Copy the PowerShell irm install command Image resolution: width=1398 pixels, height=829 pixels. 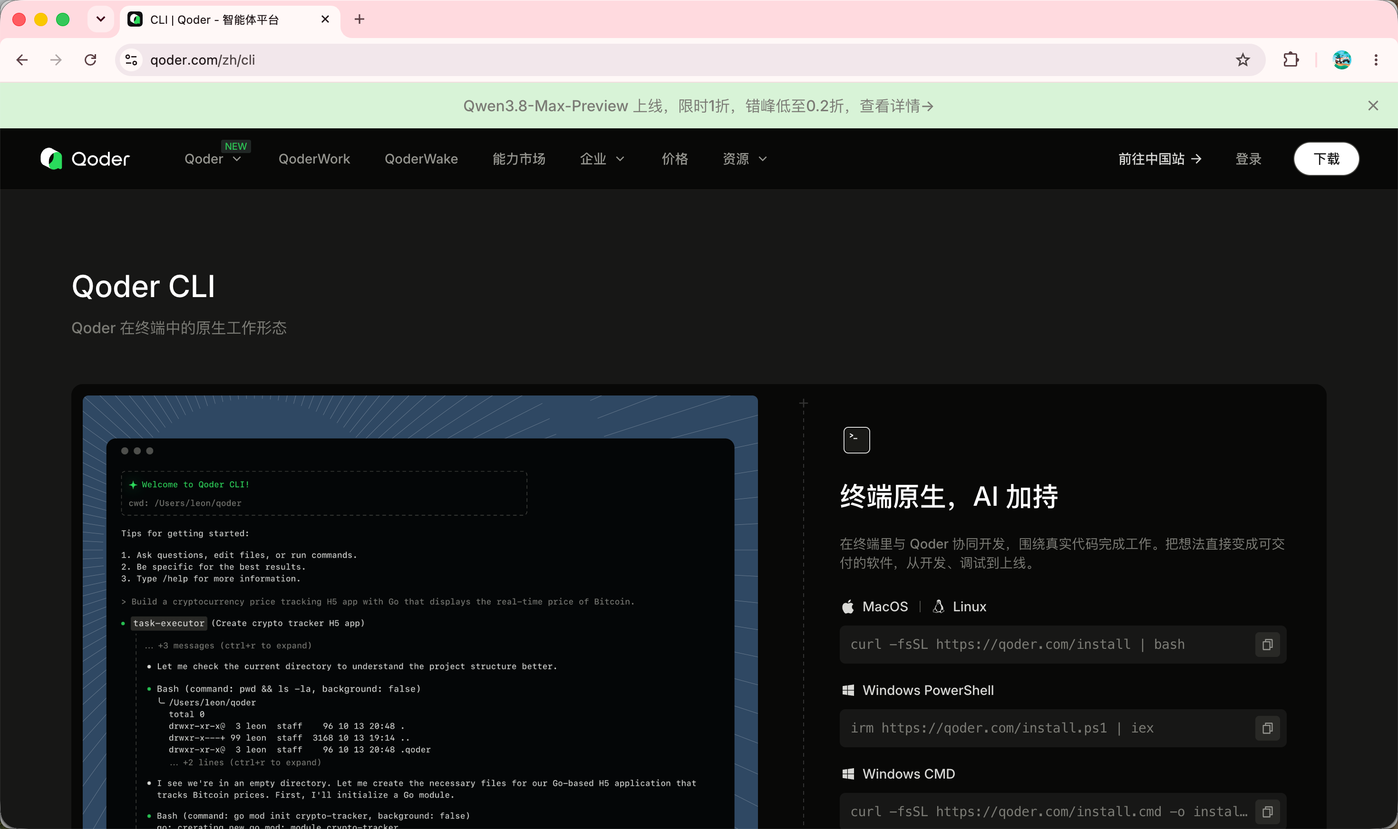click(x=1267, y=728)
